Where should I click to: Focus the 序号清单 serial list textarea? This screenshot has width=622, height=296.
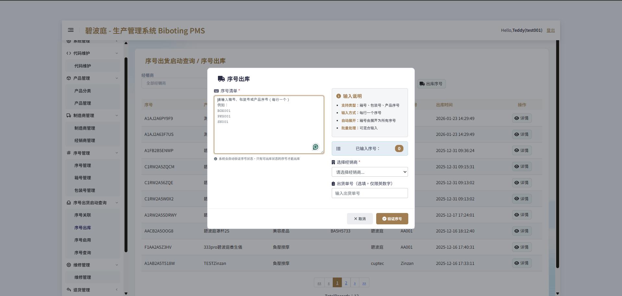coord(269,124)
